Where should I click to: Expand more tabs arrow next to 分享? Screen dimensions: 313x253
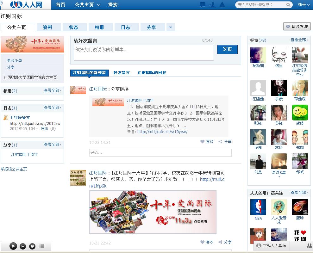pyautogui.click(x=171, y=28)
